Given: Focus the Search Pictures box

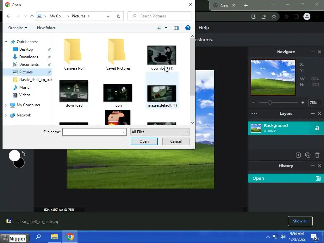Looking at the screenshot, I should point(159,16).
